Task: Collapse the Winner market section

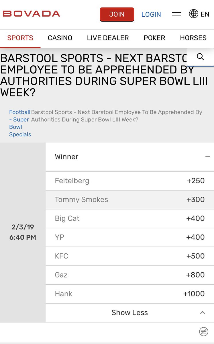Action: point(208,157)
